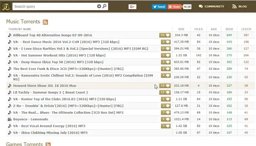Click the music note icon beside Howard Stern Show
This screenshot has width=256, height=146.
click(x=10, y=85)
